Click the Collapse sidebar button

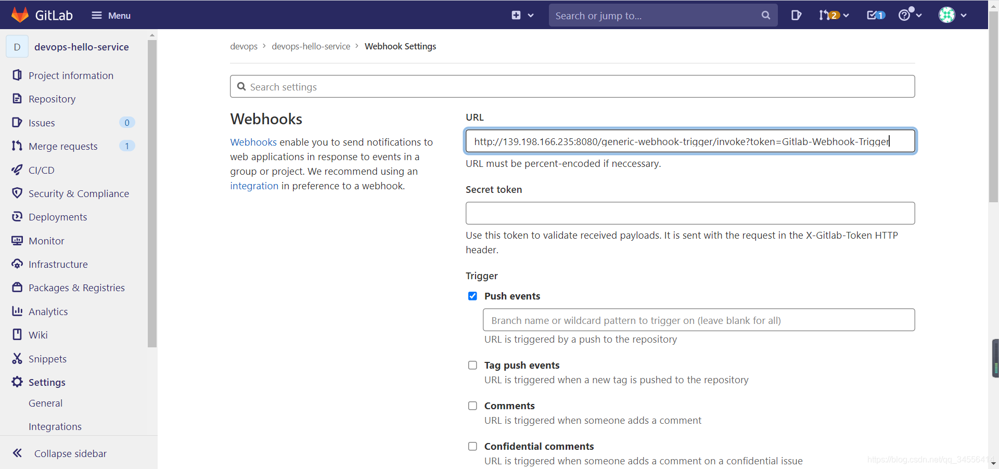(69, 453)
